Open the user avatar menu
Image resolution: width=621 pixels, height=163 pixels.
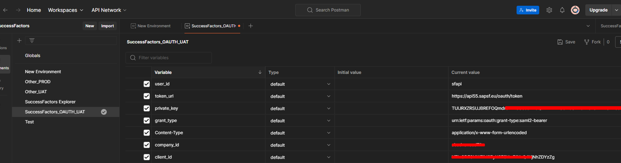(575, 10)
